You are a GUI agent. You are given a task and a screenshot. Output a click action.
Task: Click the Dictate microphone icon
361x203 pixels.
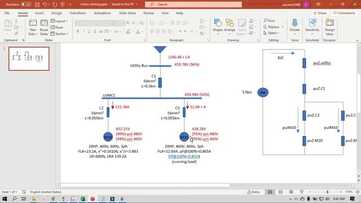coord(294,23)
